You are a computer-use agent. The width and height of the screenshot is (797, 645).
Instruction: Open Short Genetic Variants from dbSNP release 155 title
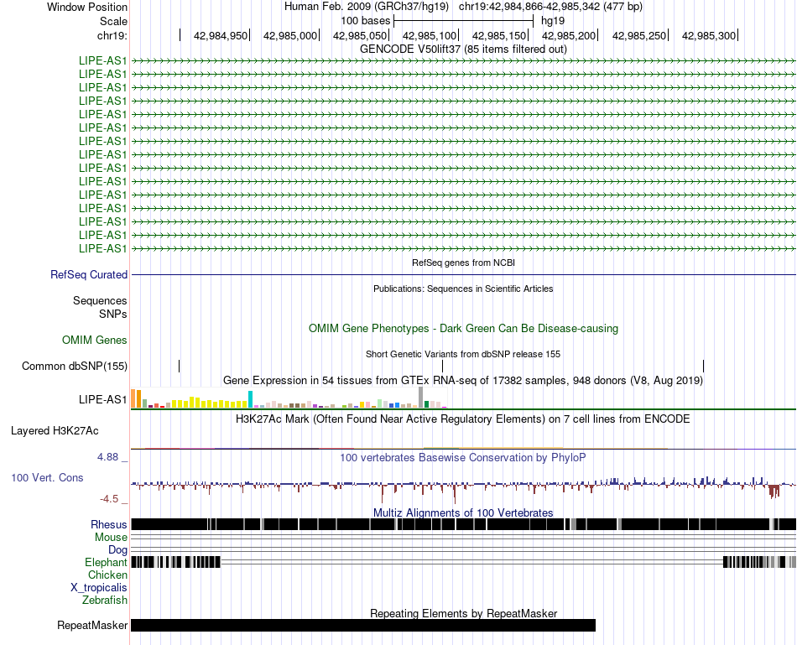pos(463,354)
